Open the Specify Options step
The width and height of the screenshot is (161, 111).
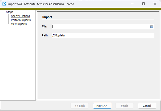click(x=20, y=16)
